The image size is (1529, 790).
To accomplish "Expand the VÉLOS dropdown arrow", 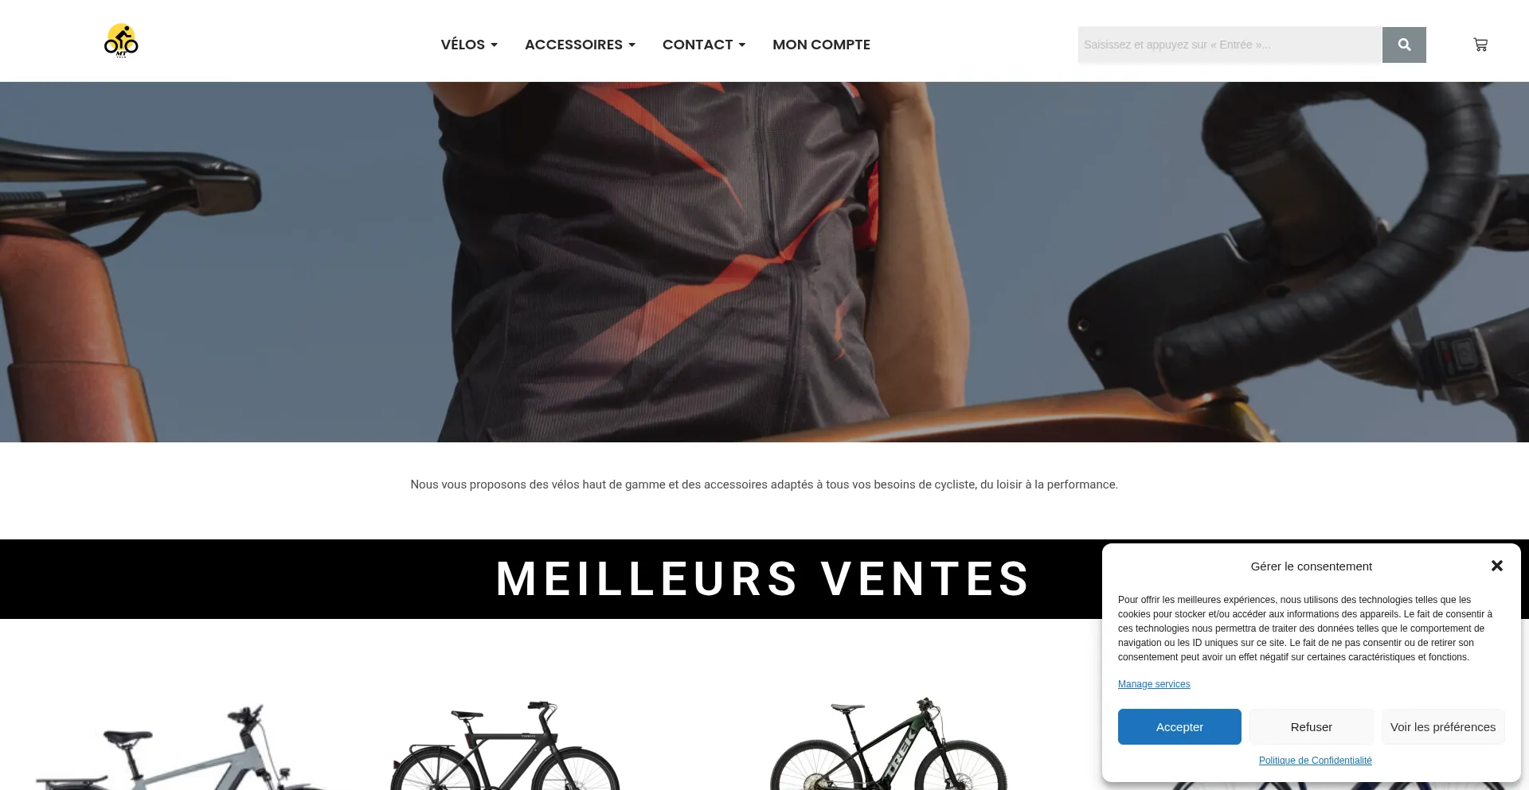I will pos(495,45).
